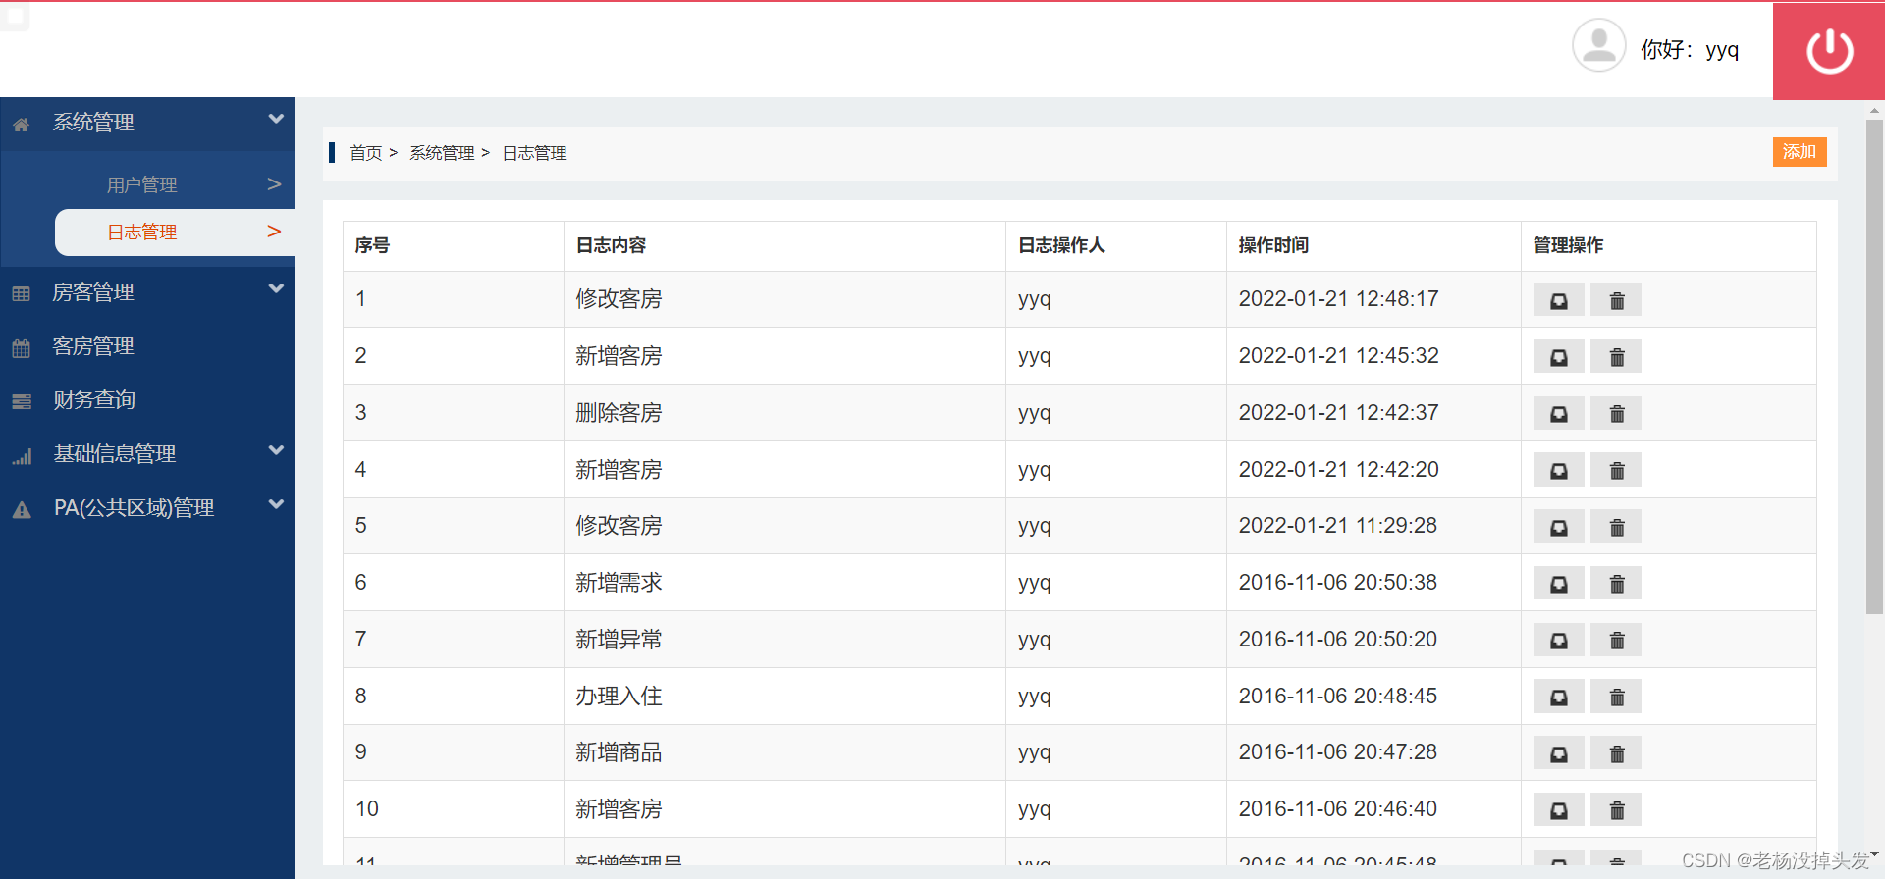The image size is (1885, 879).
Task: Expand the 基础信息管理 chevron
Action: coord(276,450)
